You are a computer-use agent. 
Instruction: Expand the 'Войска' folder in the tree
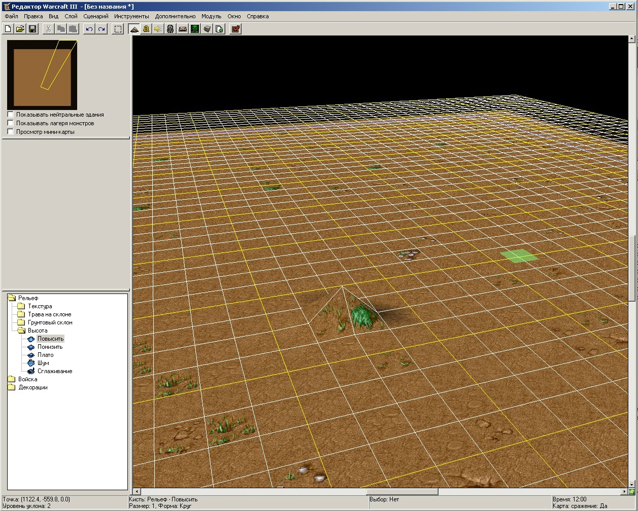click(x=27, y=379)
